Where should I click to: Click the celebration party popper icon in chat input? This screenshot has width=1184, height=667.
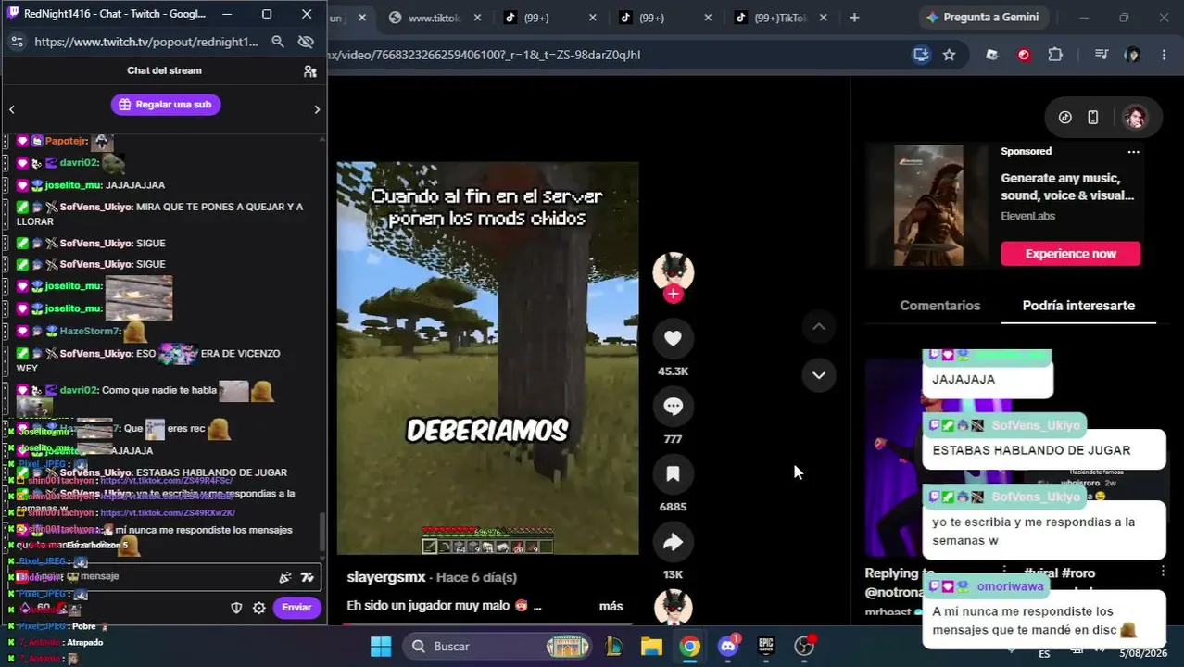click(284, 577)
